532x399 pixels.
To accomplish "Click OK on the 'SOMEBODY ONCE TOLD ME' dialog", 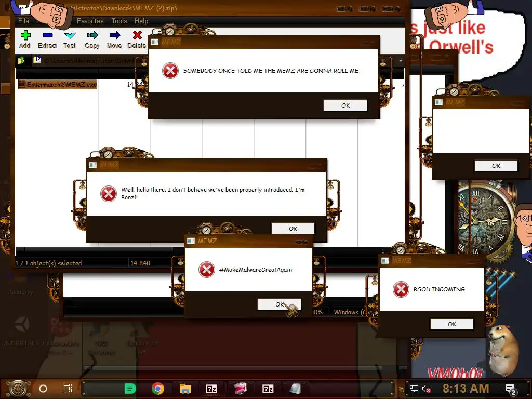I will (345, 105).
